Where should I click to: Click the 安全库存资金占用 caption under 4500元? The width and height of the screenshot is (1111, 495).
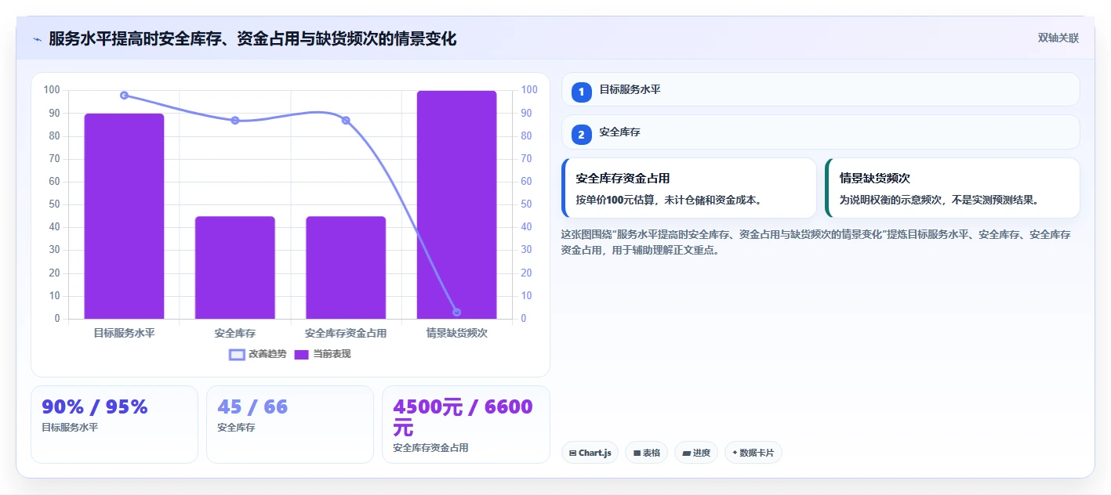pos(430,448)
